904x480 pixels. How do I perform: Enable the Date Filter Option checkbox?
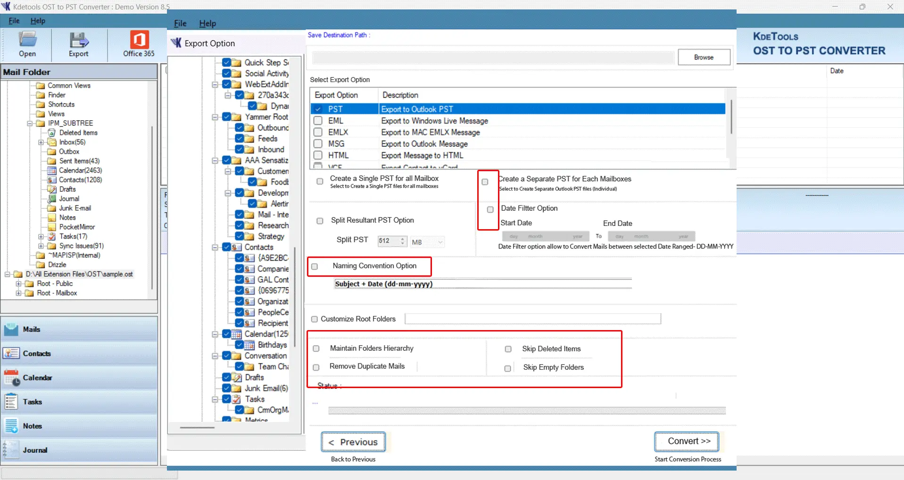(490, 209)
